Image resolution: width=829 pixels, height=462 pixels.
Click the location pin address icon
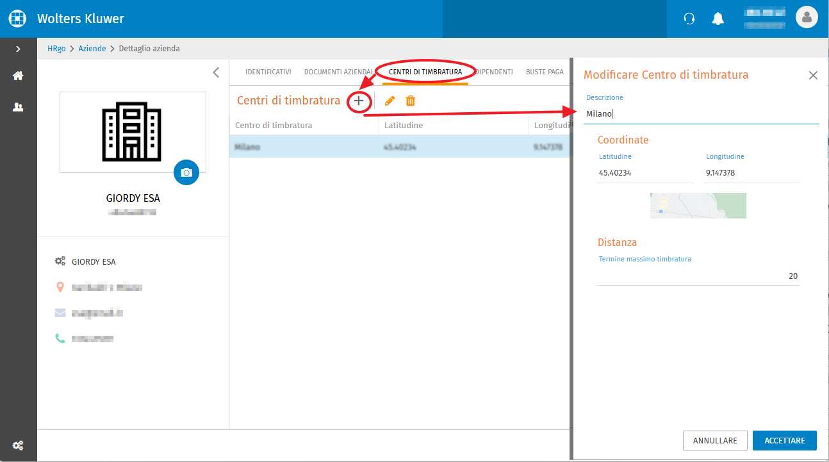click(x=60, y=287)
